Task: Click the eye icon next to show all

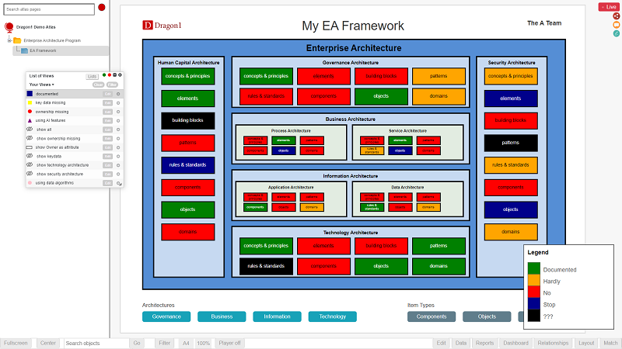Action: point(30,130)
